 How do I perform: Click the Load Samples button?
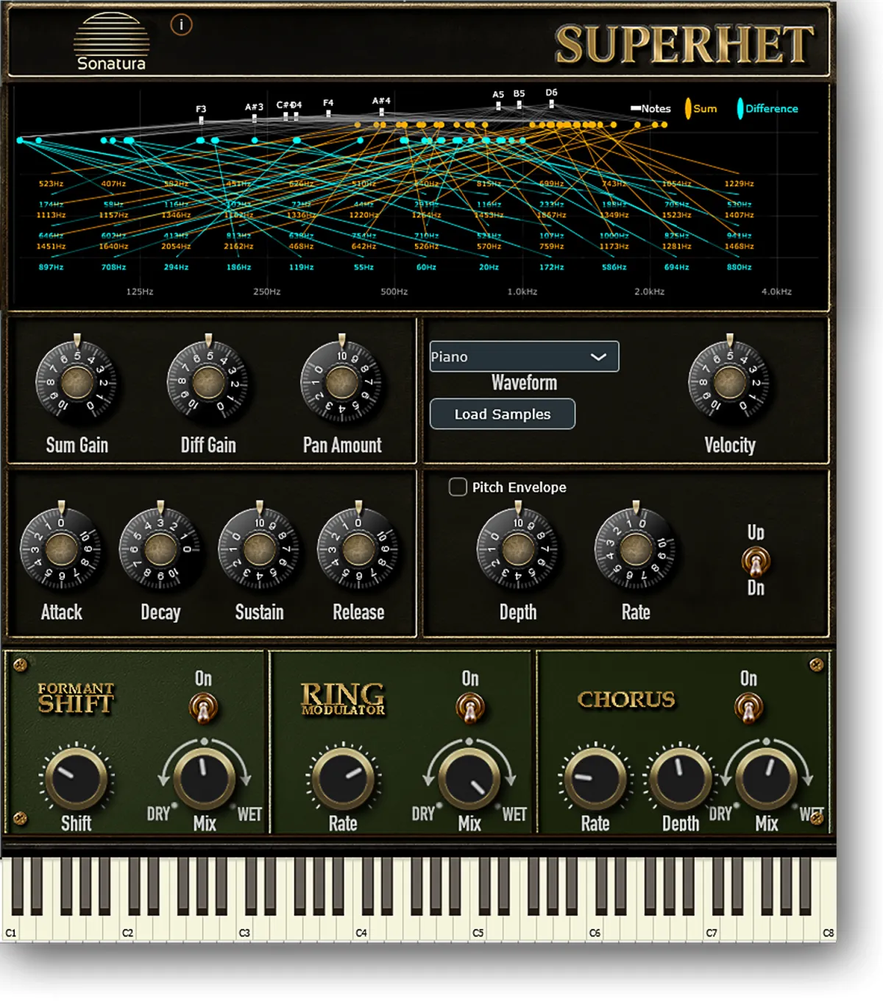click(503, 414)
